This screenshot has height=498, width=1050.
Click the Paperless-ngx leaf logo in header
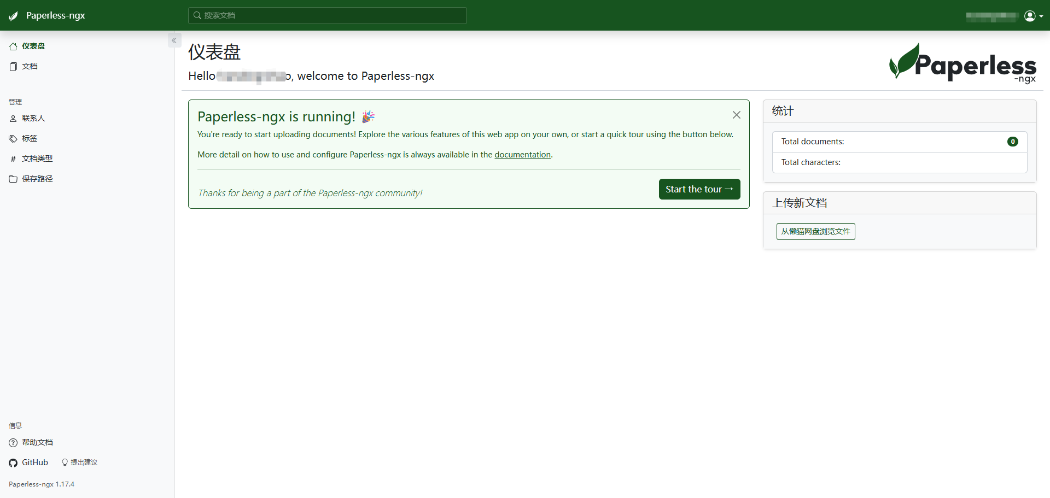[x=13, y=16]
